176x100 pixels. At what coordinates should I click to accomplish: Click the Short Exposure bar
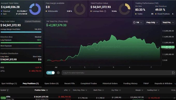[x=21, y=49]
